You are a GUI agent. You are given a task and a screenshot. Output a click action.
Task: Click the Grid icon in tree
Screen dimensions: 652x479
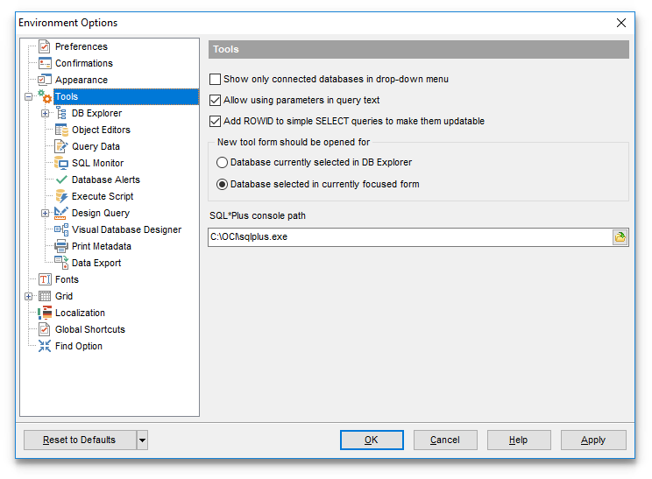tap(45, 296)
